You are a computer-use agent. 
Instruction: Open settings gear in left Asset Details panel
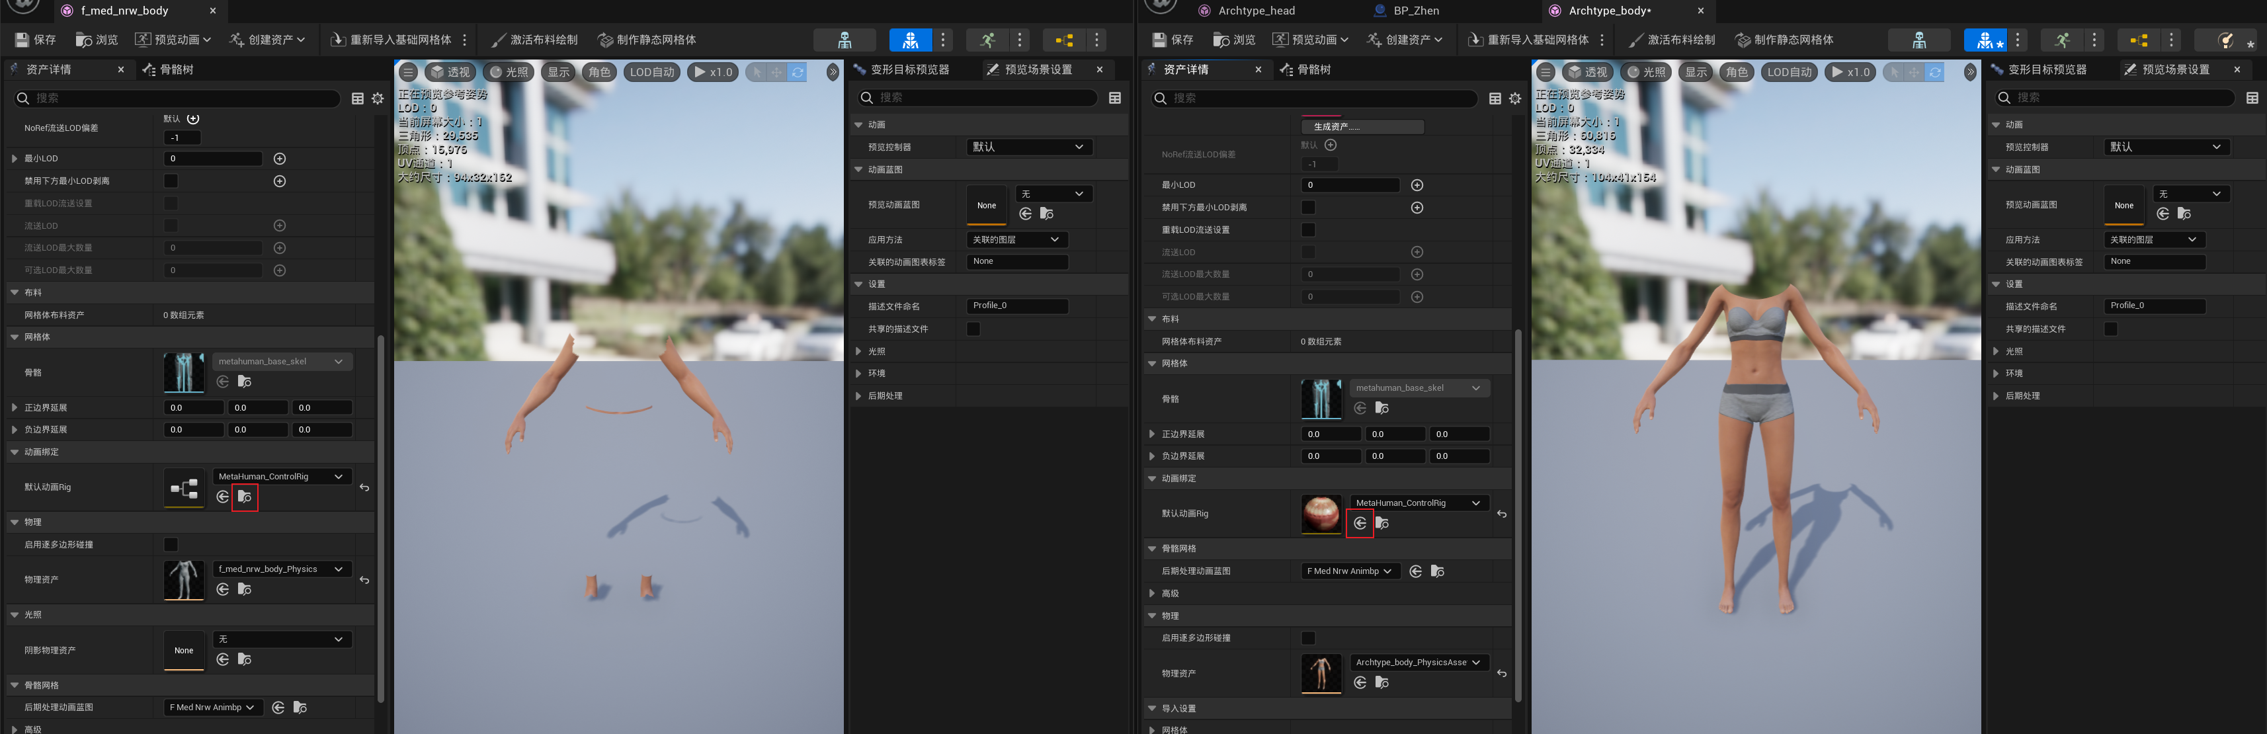[x=378, y=99]
